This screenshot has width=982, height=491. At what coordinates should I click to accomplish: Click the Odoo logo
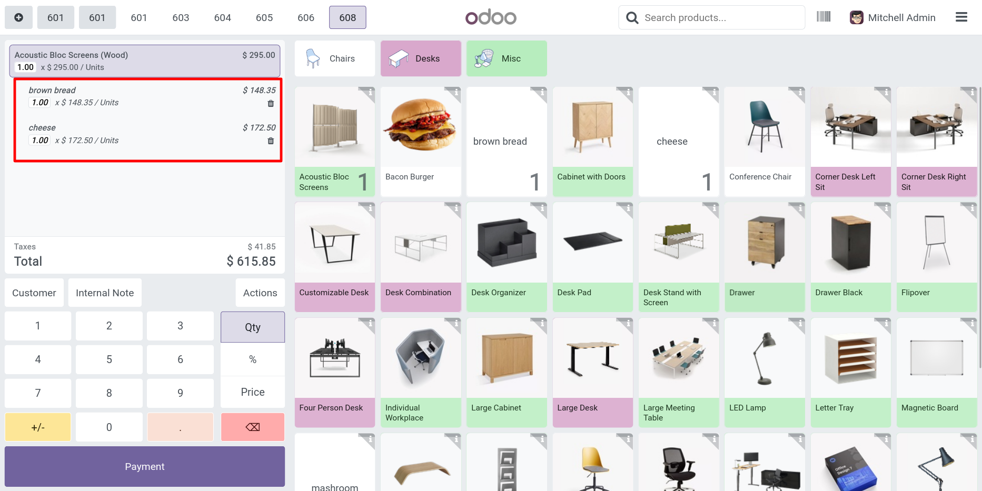tap(491, 17)
